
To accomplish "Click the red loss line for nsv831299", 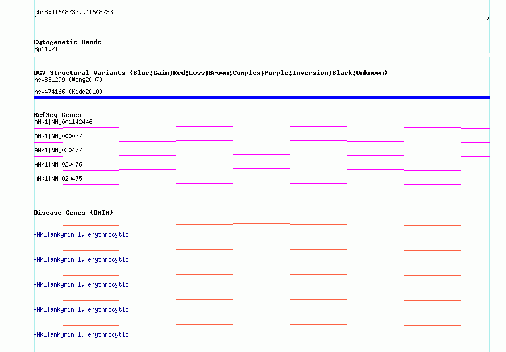I will click(x=262, y=85).
